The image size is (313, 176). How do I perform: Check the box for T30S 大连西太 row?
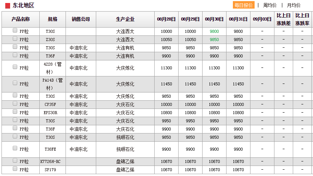pyautogui.click(x=15, y=30)
